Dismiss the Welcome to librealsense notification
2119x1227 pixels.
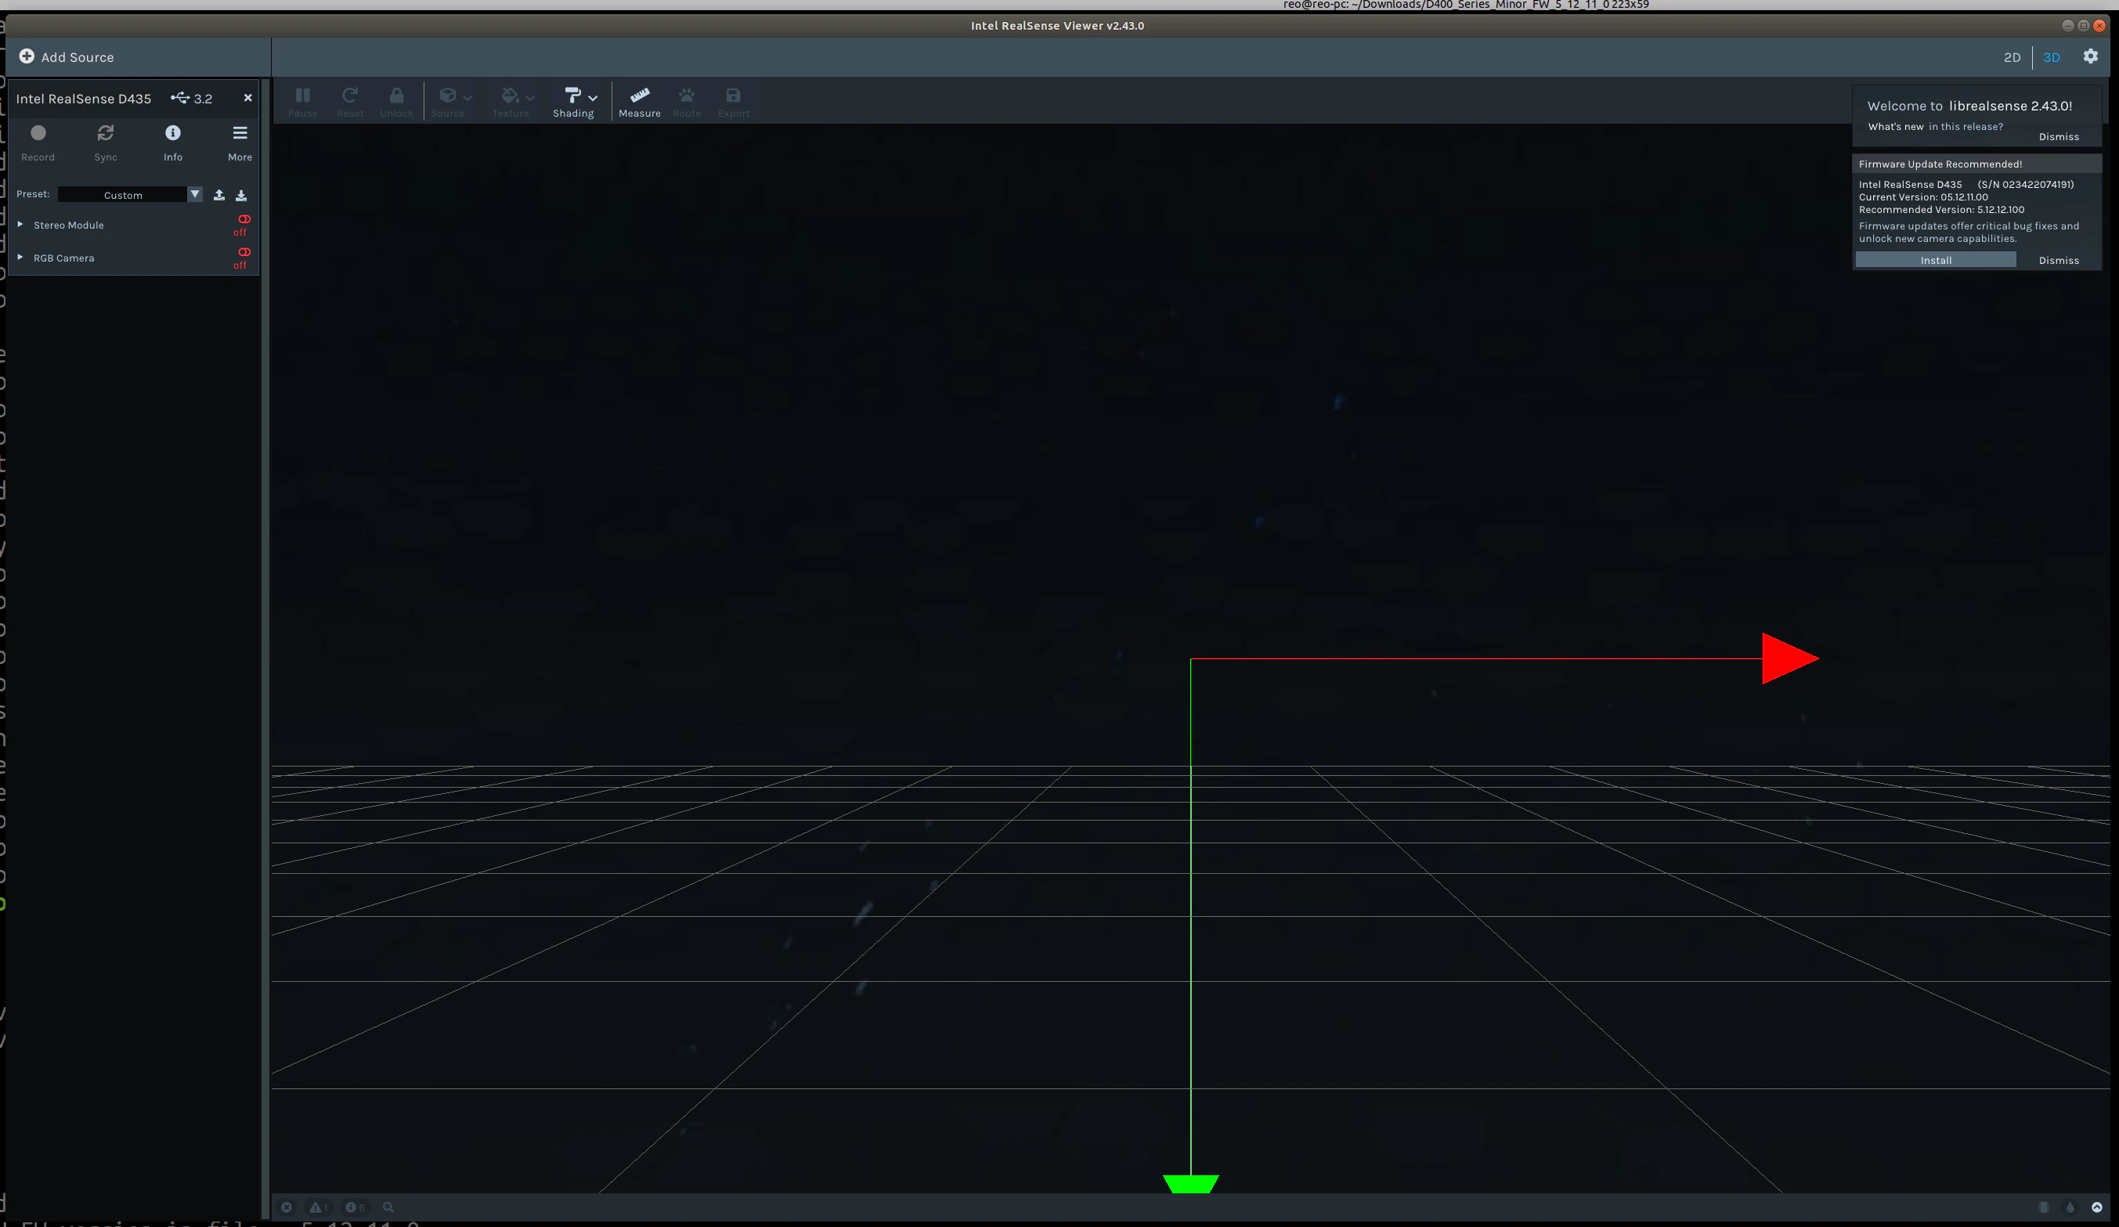tap(2058, 136)
